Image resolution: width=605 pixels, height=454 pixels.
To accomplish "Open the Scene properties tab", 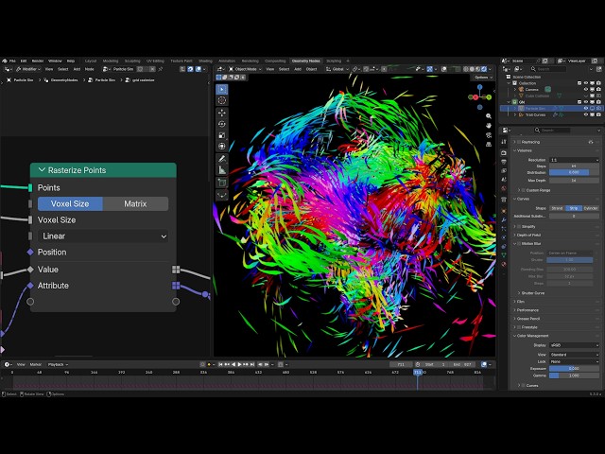I will (504, 180).
